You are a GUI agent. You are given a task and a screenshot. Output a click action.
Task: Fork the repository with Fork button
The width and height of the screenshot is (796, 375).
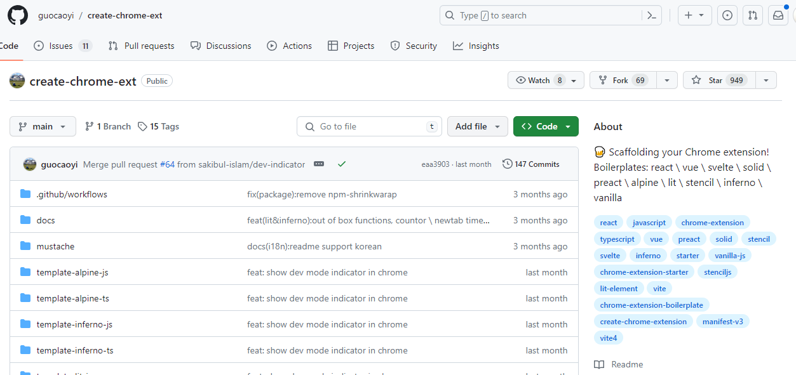tap(623, 81)
